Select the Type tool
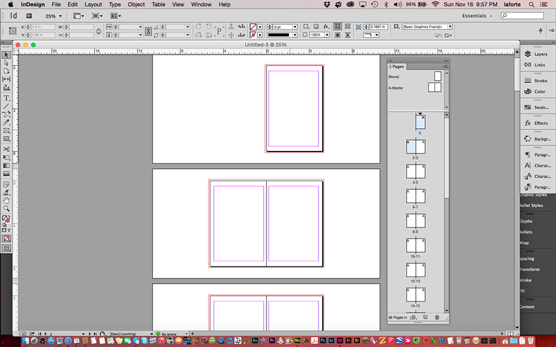The width and height of the screenshot is (556, 347). 6,98
